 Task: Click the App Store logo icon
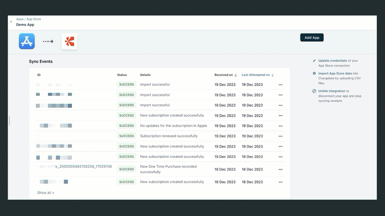(x=27, y=41)
